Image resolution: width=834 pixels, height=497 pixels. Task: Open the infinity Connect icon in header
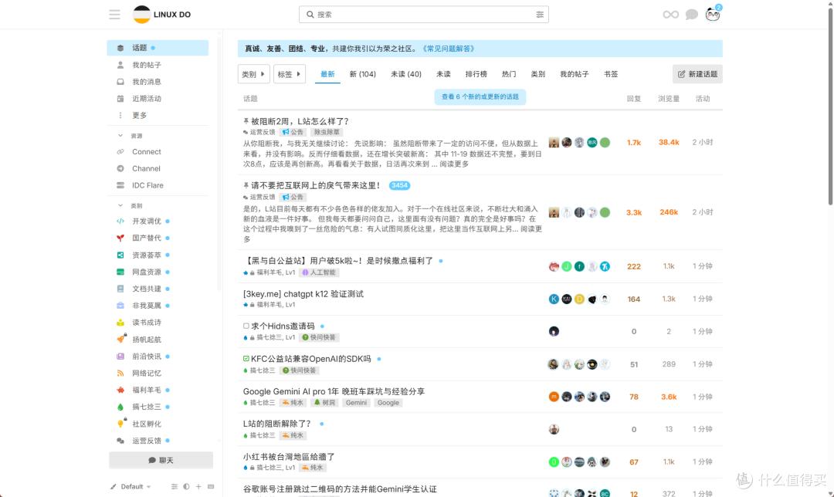(670, 15)
